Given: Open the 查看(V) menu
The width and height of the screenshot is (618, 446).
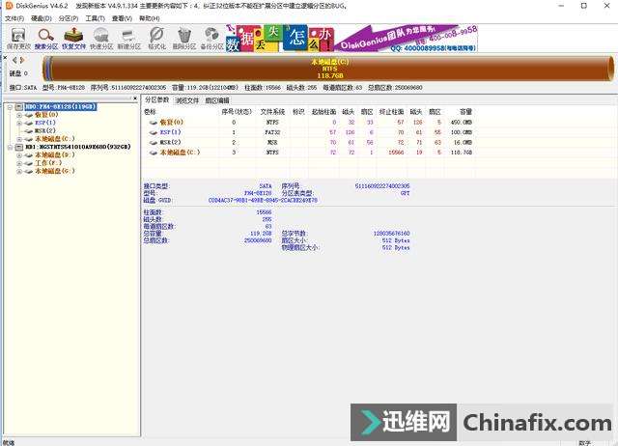Looking at the screenshot, I should tap(122, 18).
